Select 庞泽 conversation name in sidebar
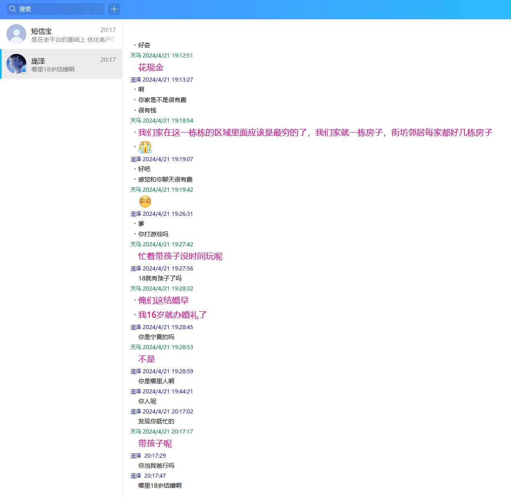 (x=38, y=61)
